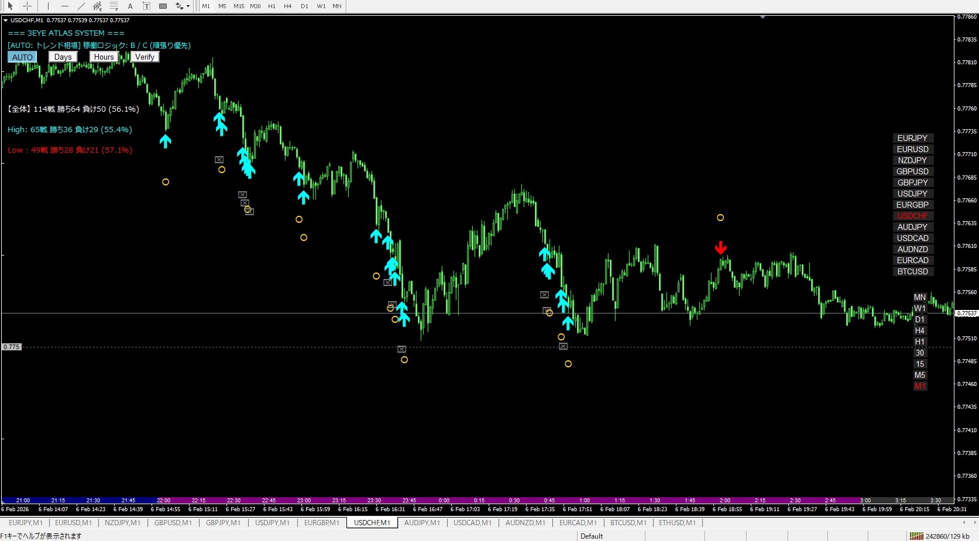Select the equidistant channel tool
The height and width of the screenshot is (541, 979).
point(97,6)
